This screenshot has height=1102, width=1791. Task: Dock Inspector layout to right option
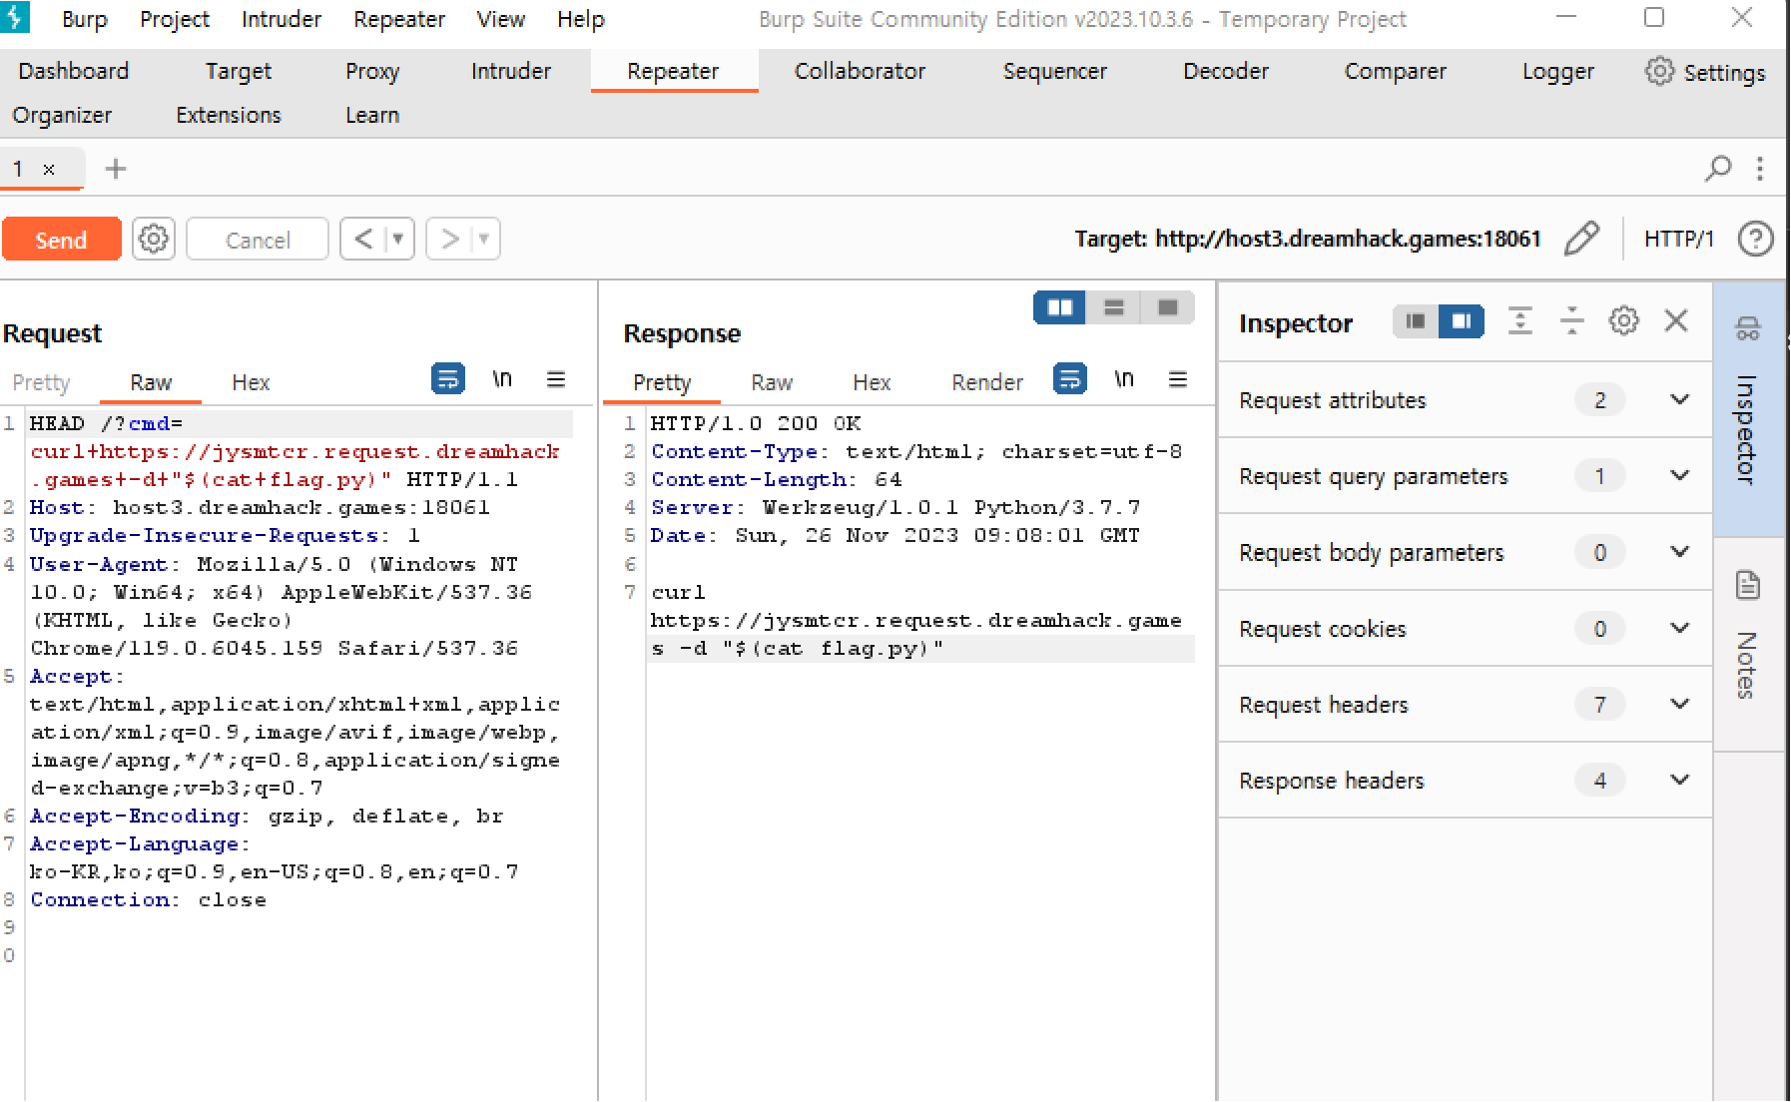pos(1462,321)
